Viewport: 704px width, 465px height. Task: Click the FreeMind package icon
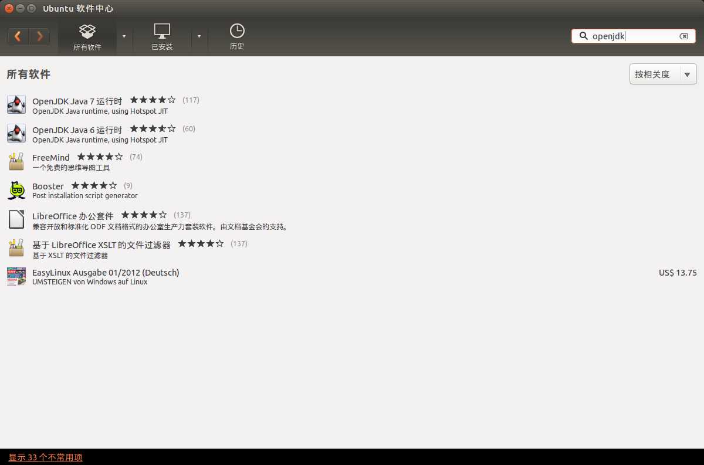pyautogui.click(x=16, y=162)
